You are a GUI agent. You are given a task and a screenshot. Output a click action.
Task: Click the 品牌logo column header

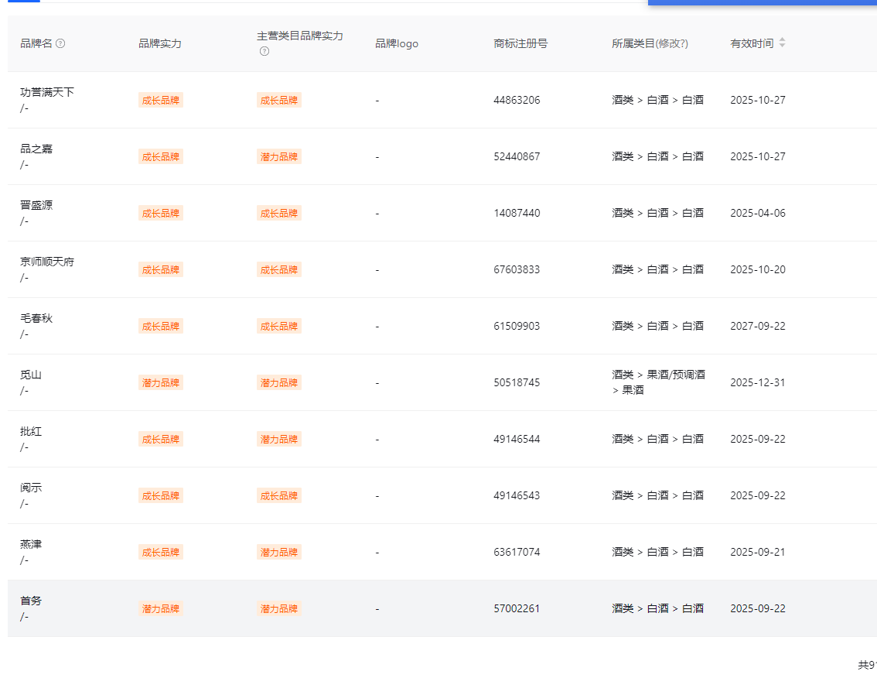397,43
